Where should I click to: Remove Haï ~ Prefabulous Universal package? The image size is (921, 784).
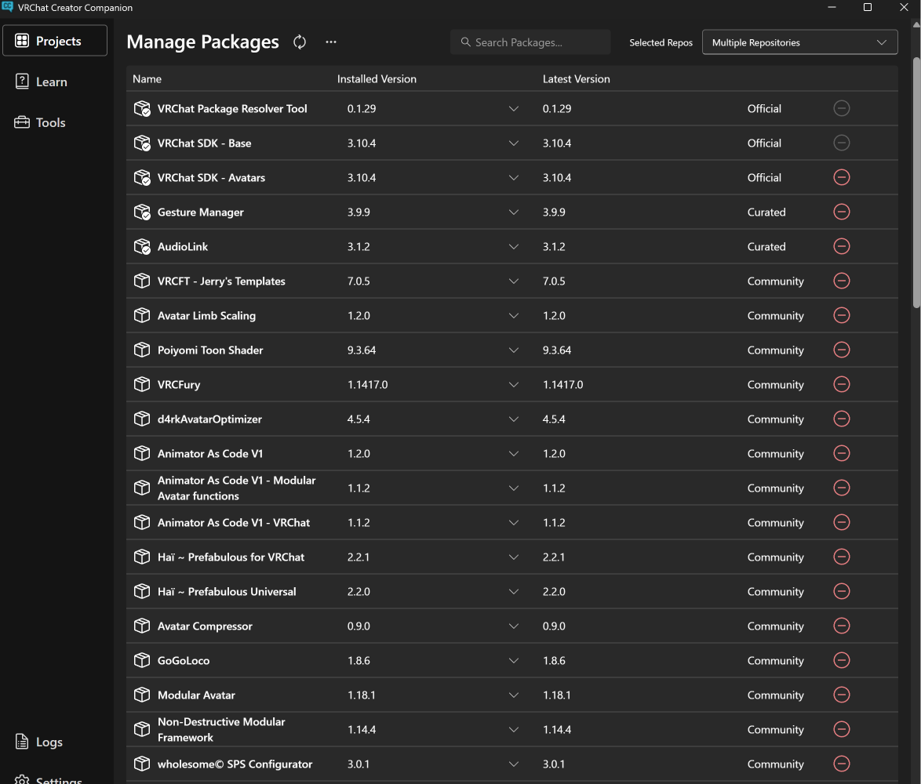[842, 591]
